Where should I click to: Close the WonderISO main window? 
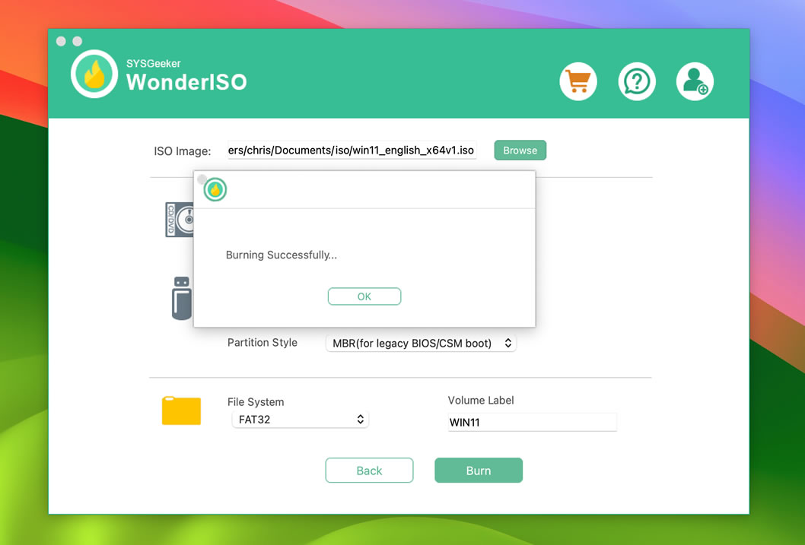[61, 41]
